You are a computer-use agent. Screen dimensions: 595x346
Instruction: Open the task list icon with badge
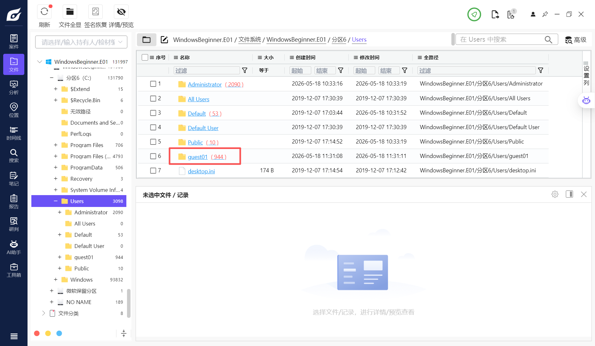[x=511, y=14]
